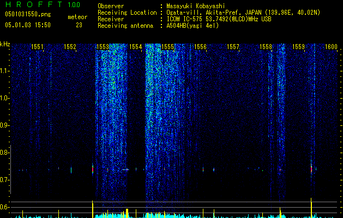This screenshot has width=343, height=218.
Task: Click the Receiving antenna label
Action: pyautogui.click(x=125, y=26)
